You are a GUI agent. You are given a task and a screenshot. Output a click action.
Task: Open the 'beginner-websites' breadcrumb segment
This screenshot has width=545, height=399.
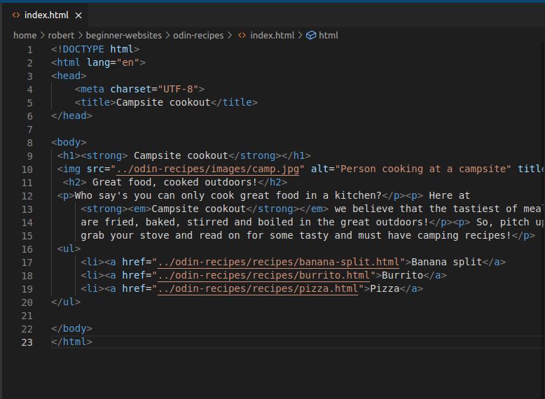point(124,36)
